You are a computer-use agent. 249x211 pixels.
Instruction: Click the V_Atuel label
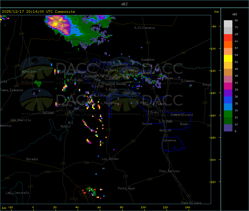[x=142, y=103]
